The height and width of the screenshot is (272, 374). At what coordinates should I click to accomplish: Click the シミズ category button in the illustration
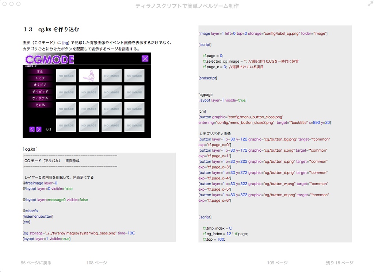[40, 78]
